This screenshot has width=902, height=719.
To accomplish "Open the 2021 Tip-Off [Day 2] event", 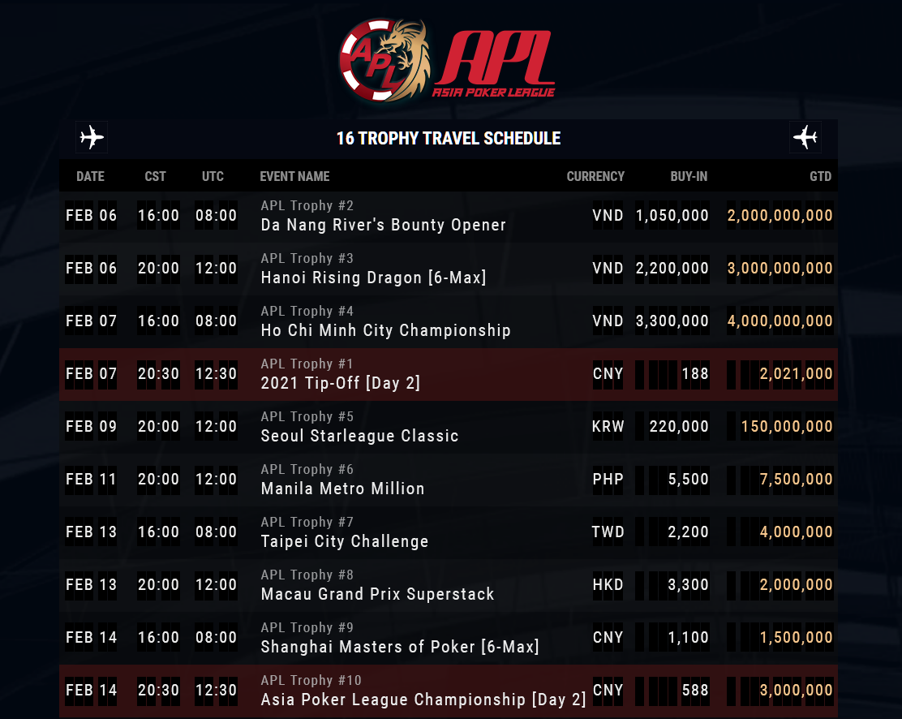I will (x=341, y=383).
